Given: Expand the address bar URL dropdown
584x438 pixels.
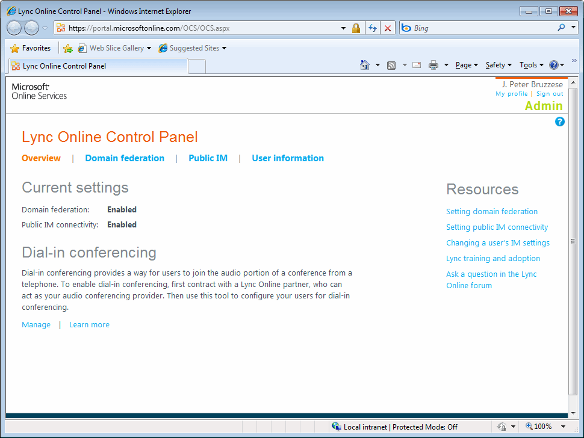Looking at the screenshot, I should pyautogui.click(x=343, y=28).
